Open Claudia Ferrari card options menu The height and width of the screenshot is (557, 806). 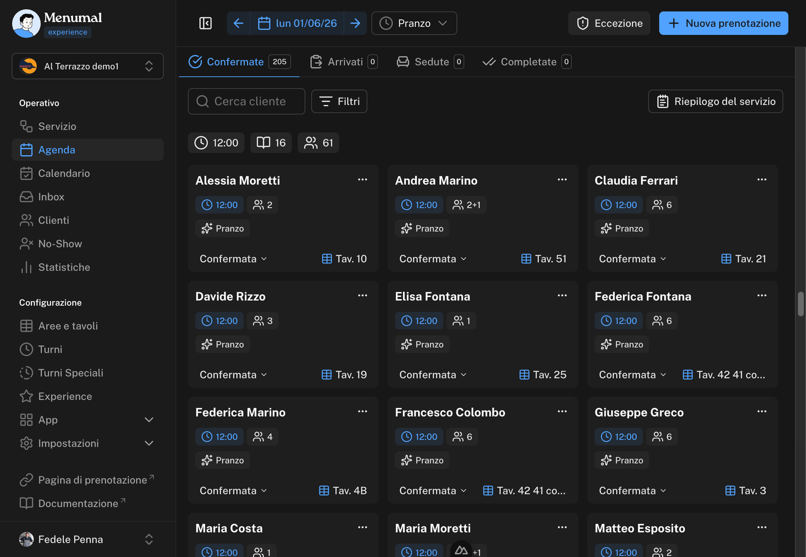(x=762, y=179)
